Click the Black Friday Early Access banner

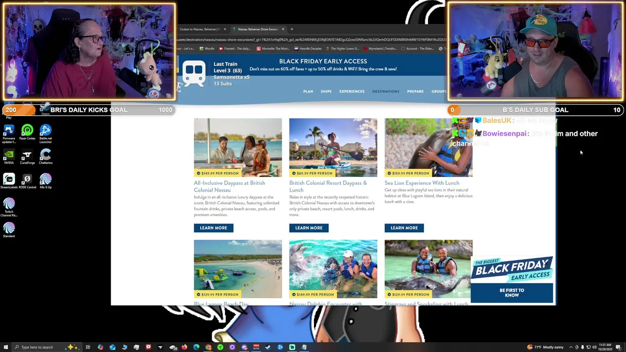(x=323, y=65)
